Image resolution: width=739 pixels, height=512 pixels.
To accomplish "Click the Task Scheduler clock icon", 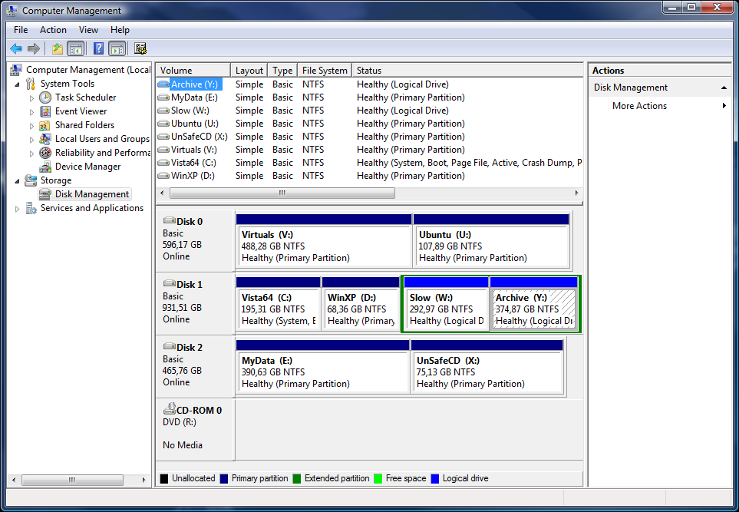I will coord(45,97).
